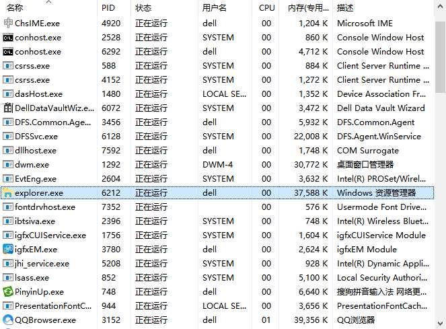Image resolution: width=446 pixels, height=329 pixels.
Task: Click the LOCAL SE user of dasHost.exe
Action: point(225,94)
